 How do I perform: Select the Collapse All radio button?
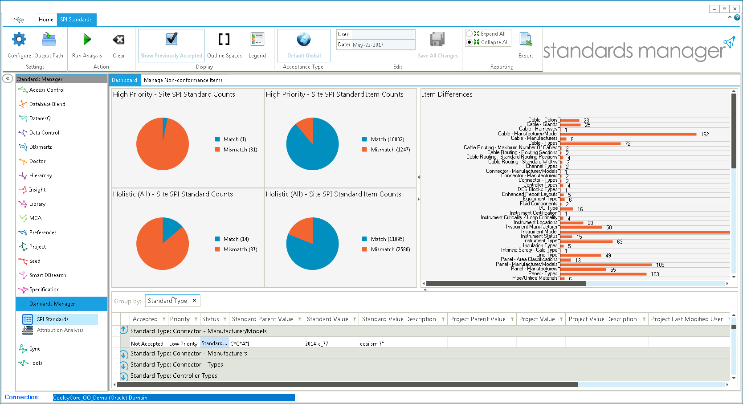(469, 42)
